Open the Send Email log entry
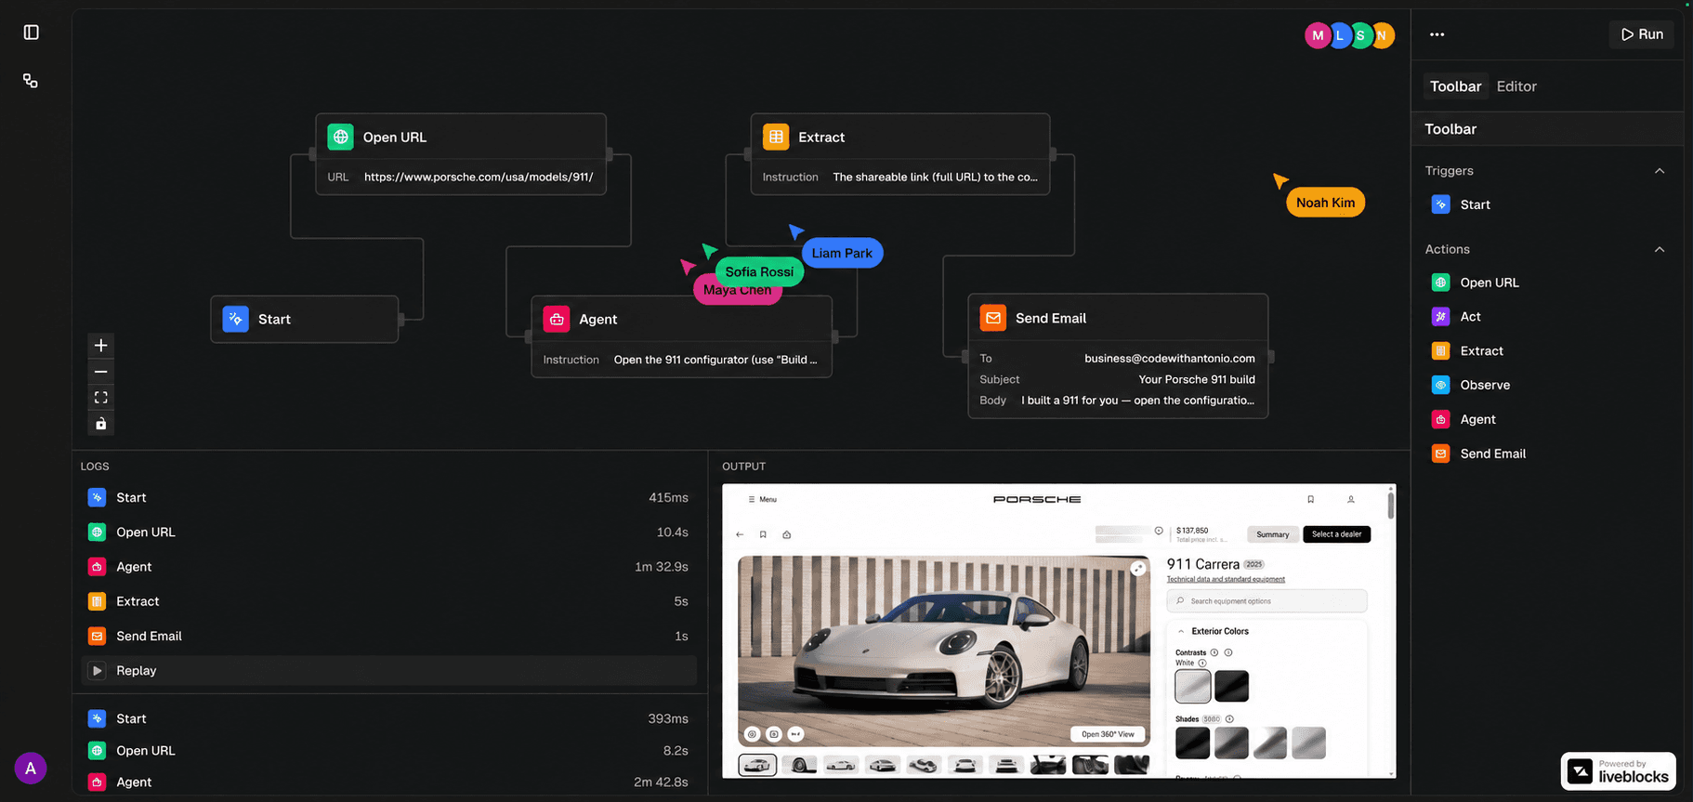This screenshot has width=1693, height=802. pyautogui.click(x=388, y=636)
